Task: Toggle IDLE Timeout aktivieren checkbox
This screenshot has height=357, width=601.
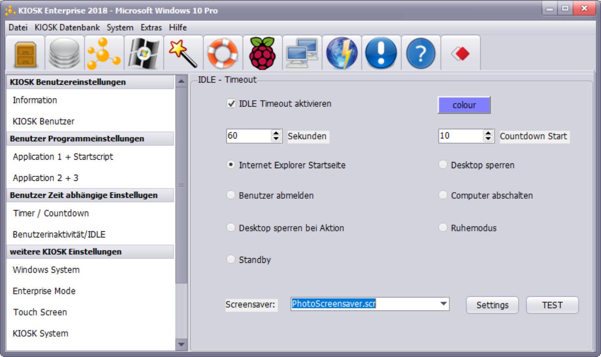Action: 231,104
